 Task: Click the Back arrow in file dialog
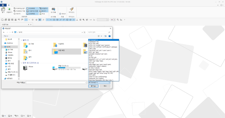pos(4,32)
